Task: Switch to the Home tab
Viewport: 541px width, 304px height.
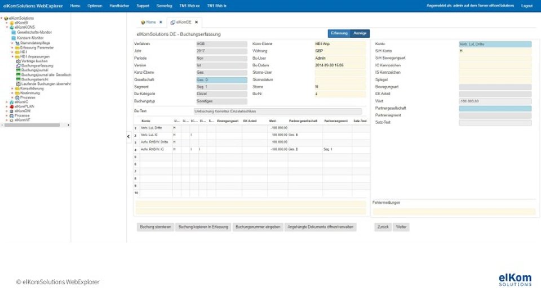Action: [x=149, y=23]
